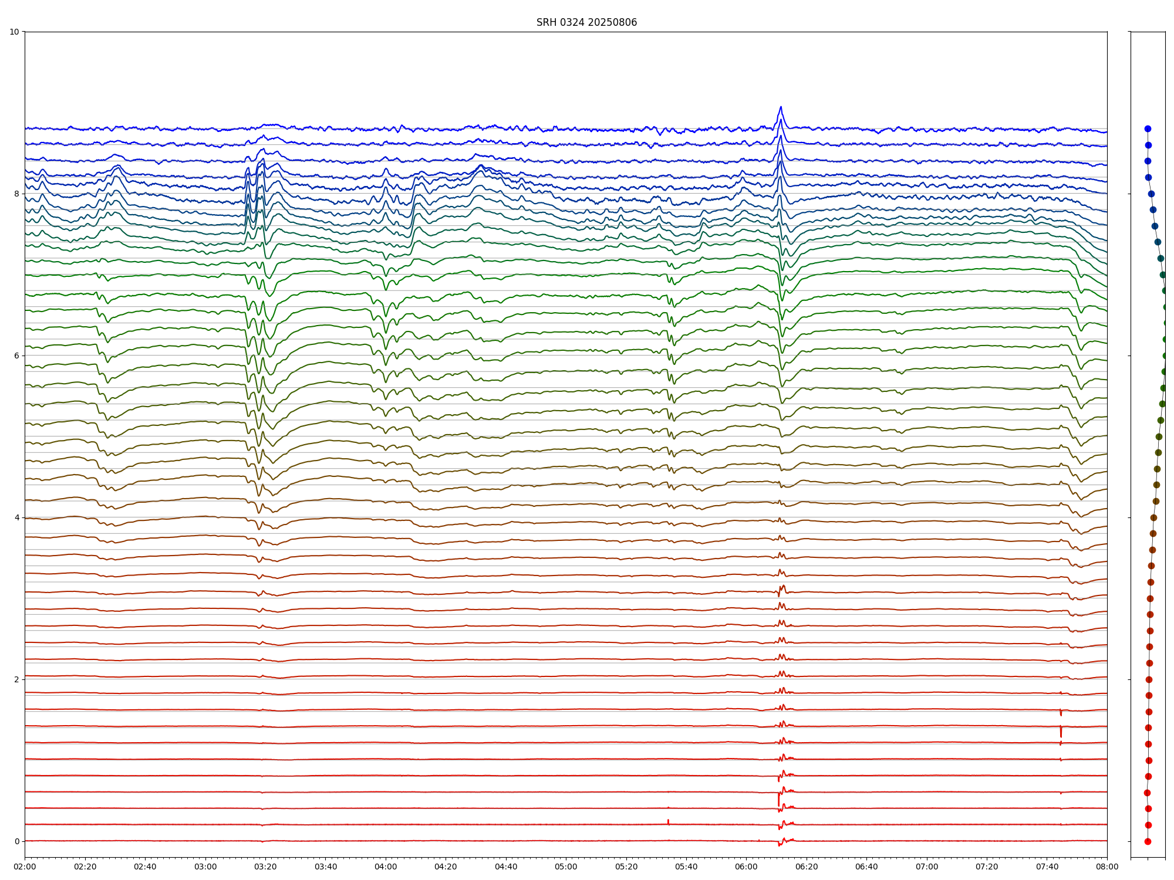
Task: Click the y-axis label 6
Action: 16,356
